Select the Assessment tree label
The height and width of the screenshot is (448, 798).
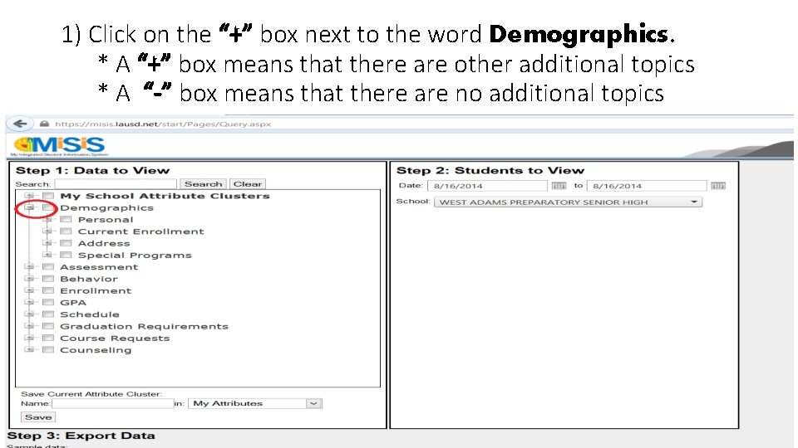99,266
